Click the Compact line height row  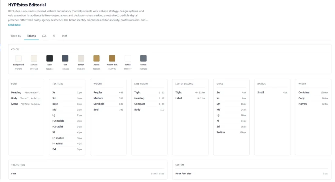[149, 104]
